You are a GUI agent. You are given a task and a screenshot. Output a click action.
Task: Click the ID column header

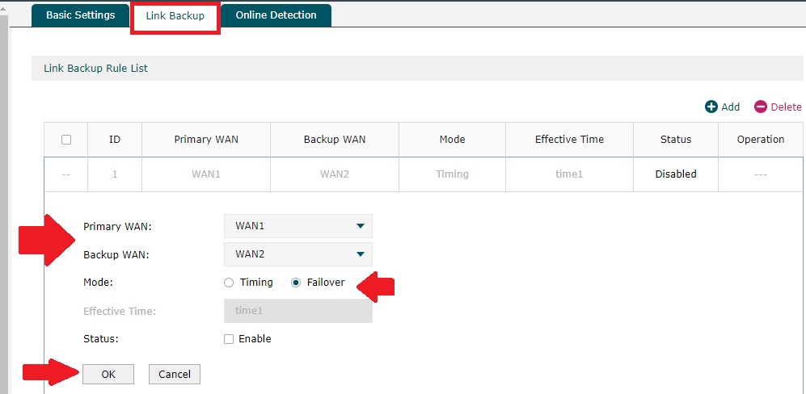click(x=115, y=139)
